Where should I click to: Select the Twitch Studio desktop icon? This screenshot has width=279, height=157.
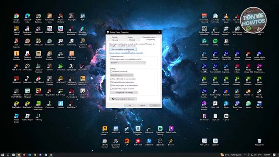[x=171, y=130]
